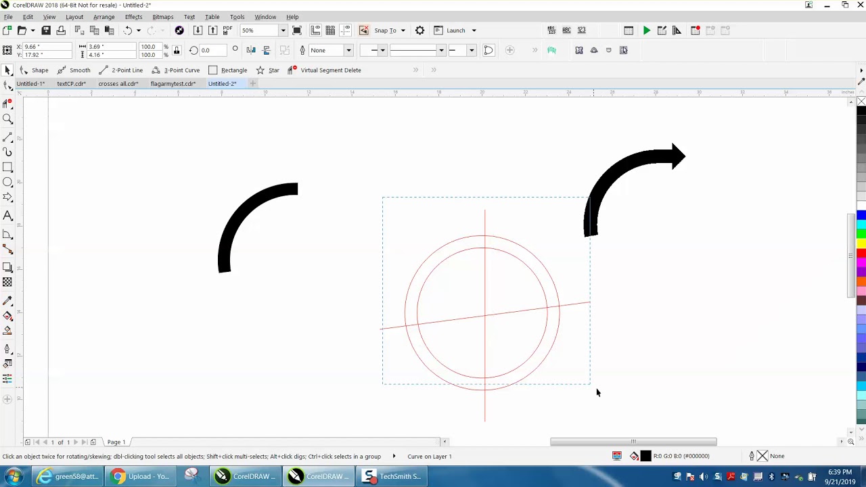866x487 pixels.
Task: Expand the Snap To dropdown
Action: point(403,30)
